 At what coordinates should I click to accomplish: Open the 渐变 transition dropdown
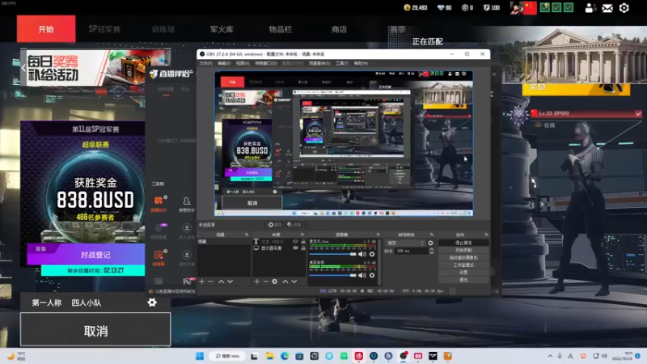point(405,243)
